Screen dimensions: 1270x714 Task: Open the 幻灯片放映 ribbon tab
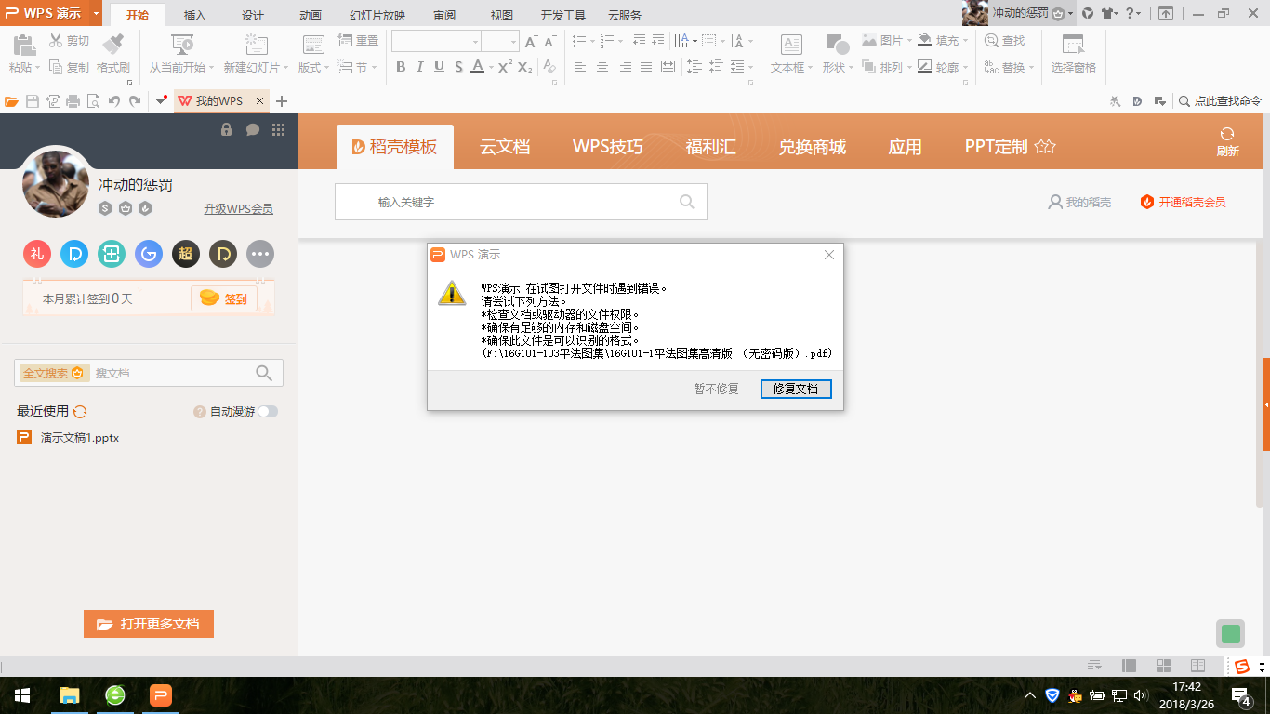(377, 16)
